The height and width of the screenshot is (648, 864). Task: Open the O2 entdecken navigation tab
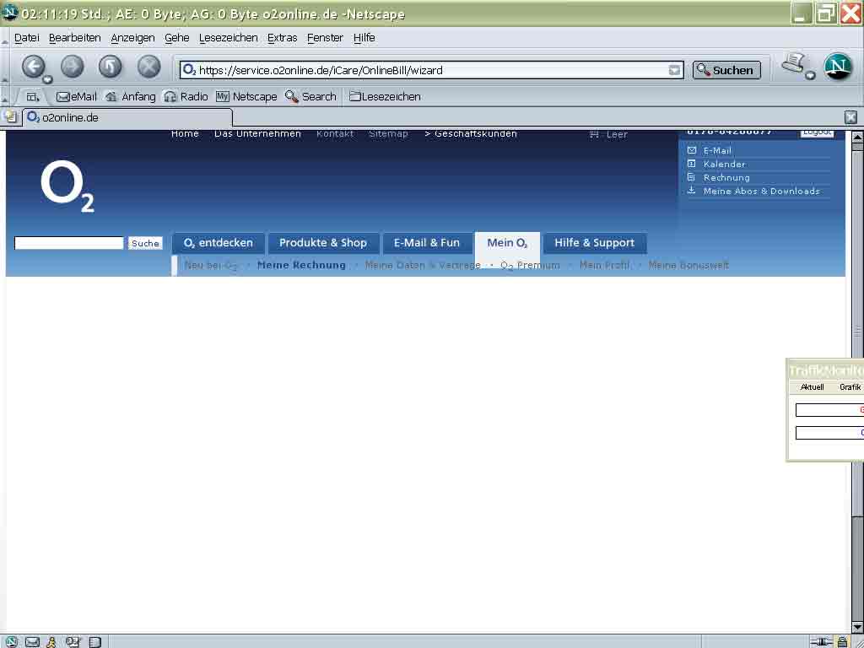219,243
